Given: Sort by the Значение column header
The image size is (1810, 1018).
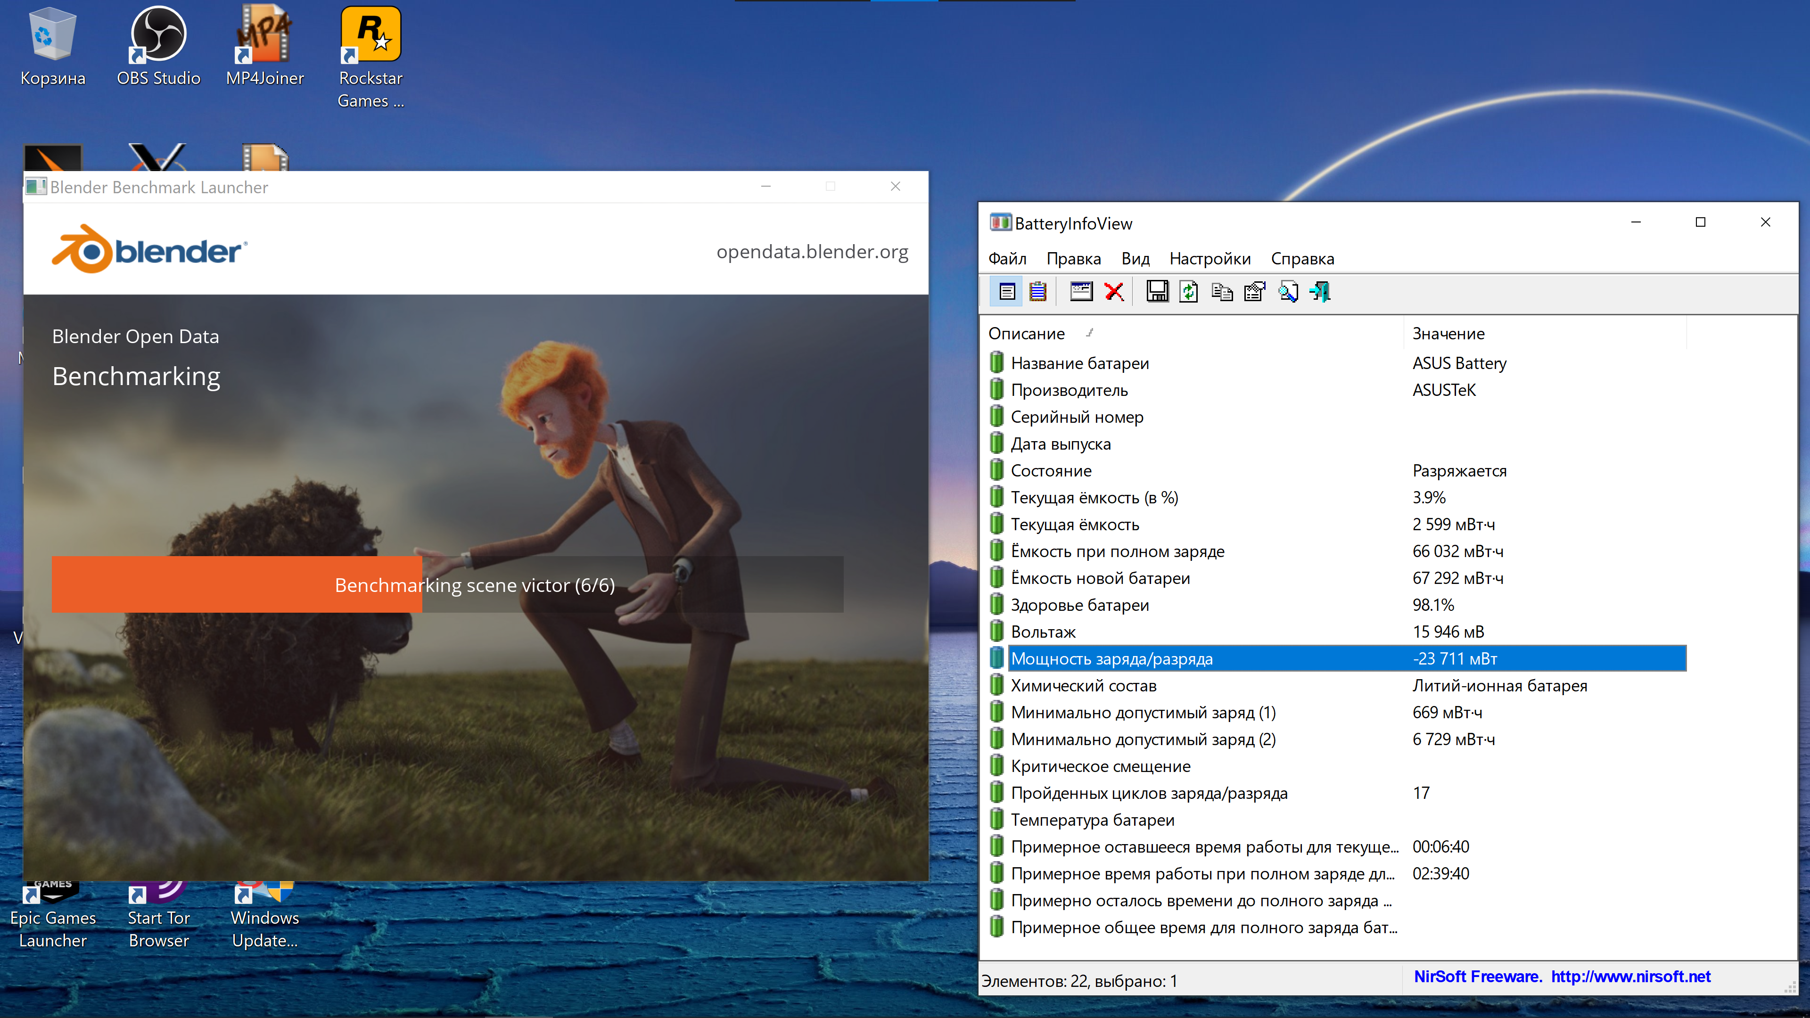Looking at the screenshot, I should 1545,333.
